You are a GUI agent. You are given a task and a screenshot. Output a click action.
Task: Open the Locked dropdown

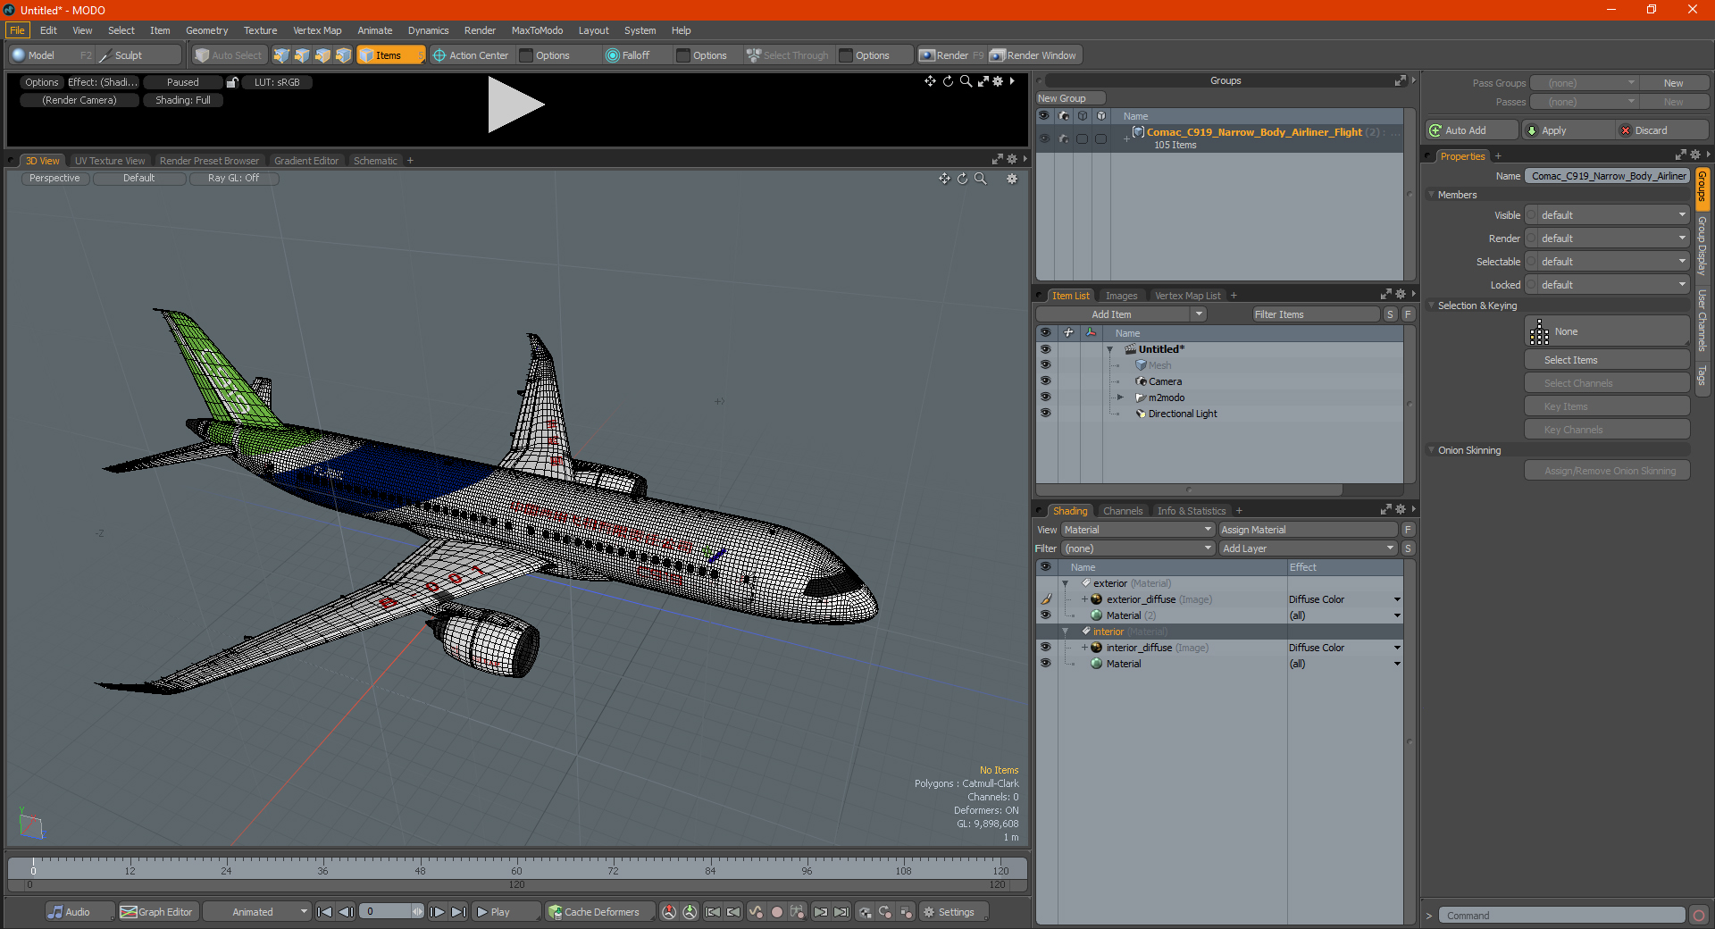click(x=1607, y=285)
